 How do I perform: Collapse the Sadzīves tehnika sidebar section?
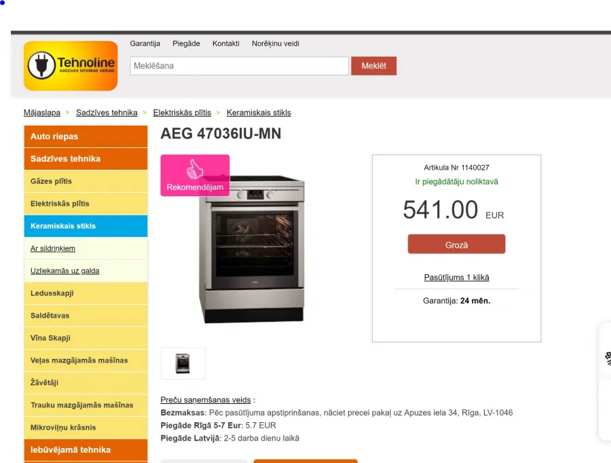coord(86,159)
